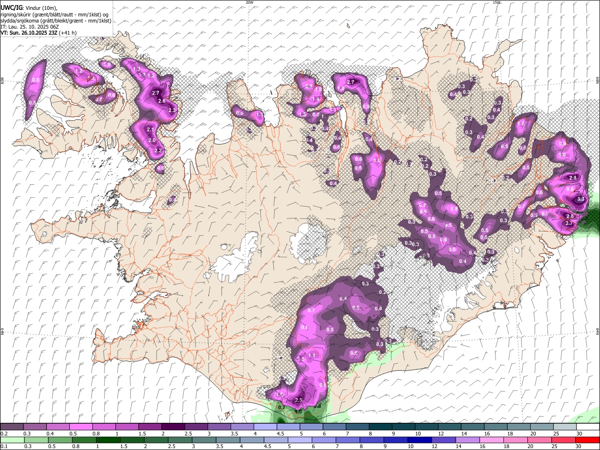Click the 7 blue swatch in the rain legend
Screen dimensions: 600x450
pos(347,440)
